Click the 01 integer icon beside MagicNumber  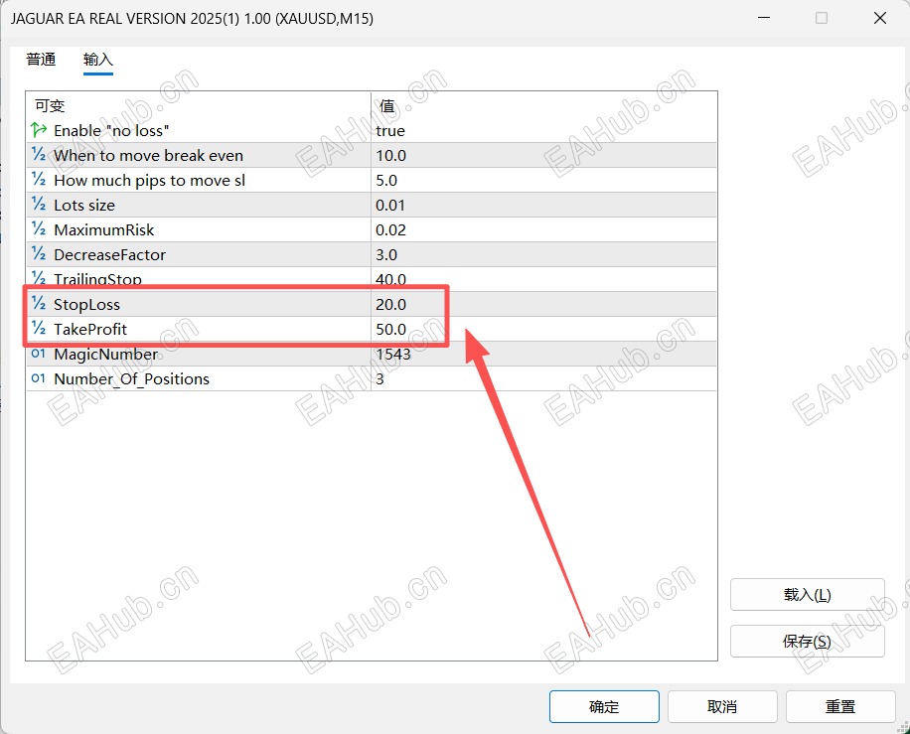pyautogui.click(x=39, y=354)
